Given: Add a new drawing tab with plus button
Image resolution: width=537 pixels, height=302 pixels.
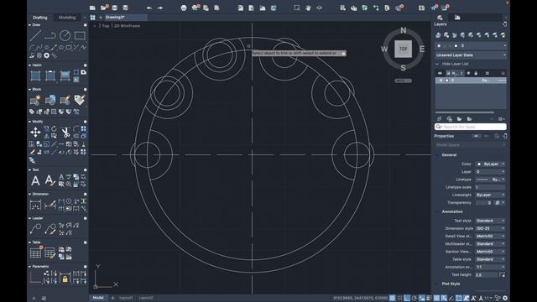Looking at the screenshot, I should [101, 17].
